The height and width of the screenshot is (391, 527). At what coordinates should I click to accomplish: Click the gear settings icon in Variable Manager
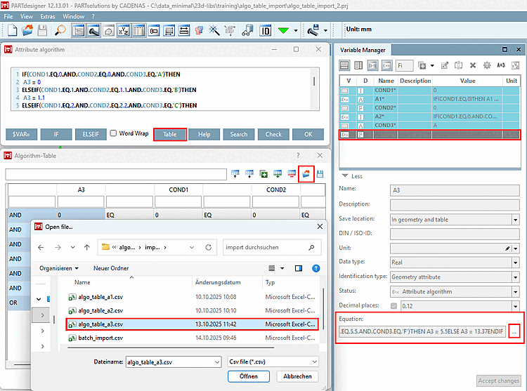tap(487, 65)
